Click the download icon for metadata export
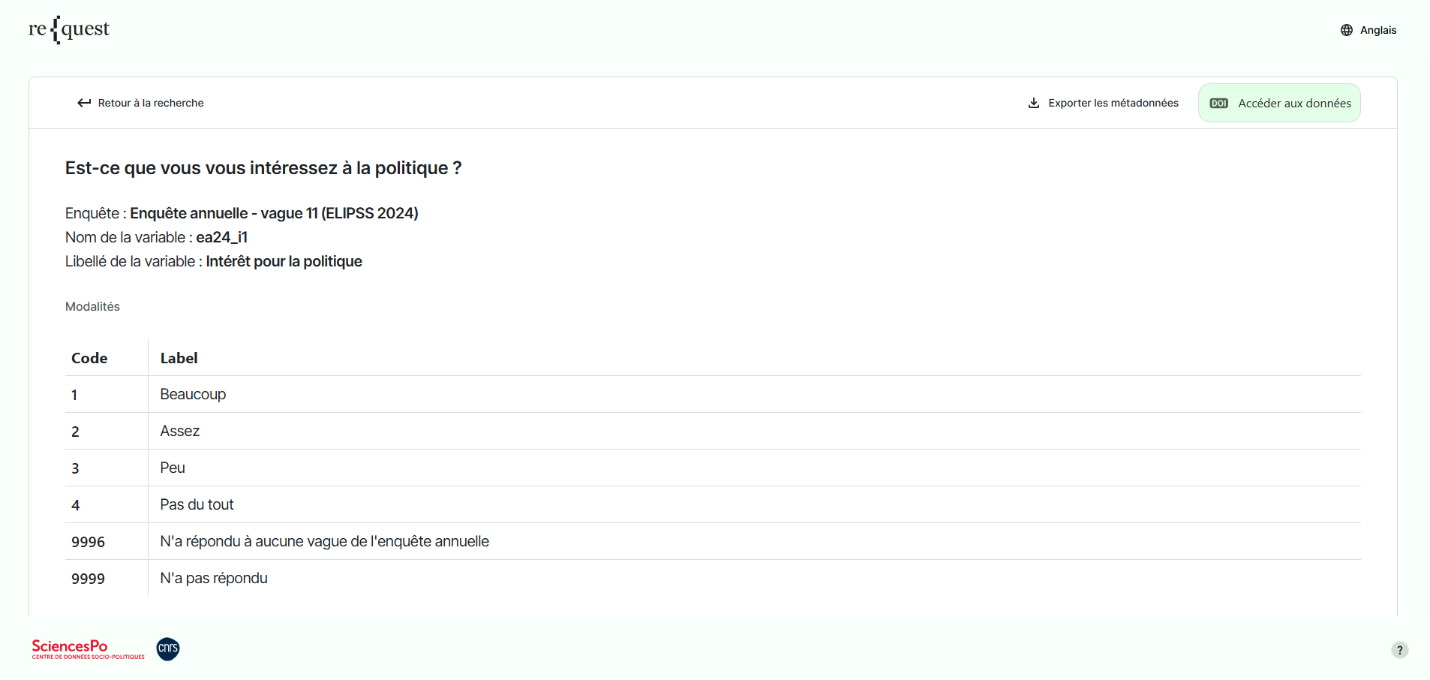The image size is (1430, 680). tap(1034, 103)
